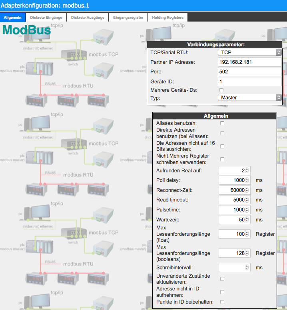Click the float Leseanforderungslänge stepper arrows

[x=247, y=234]
